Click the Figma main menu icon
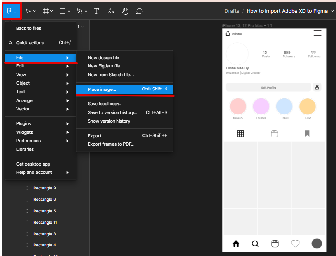This screenshot has height=256, width=336. coord(9,11)
